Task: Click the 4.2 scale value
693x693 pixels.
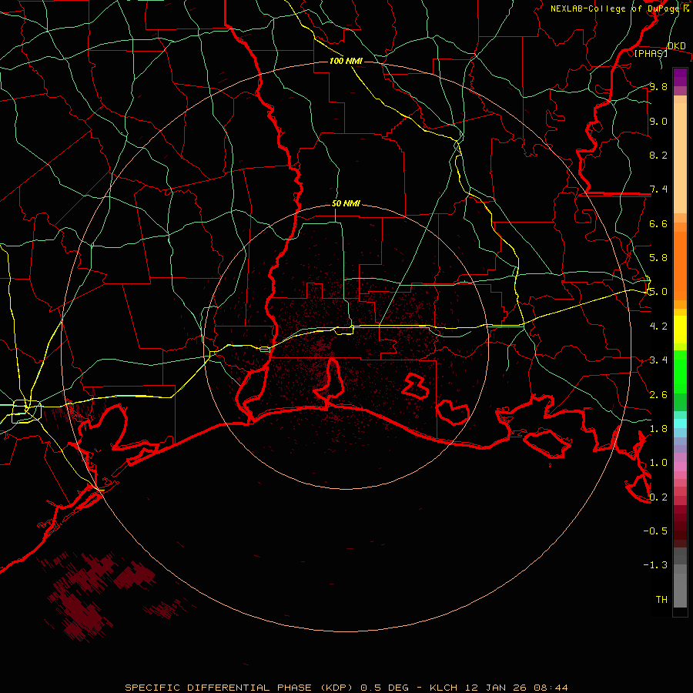Action: click(x=658, y=326)
